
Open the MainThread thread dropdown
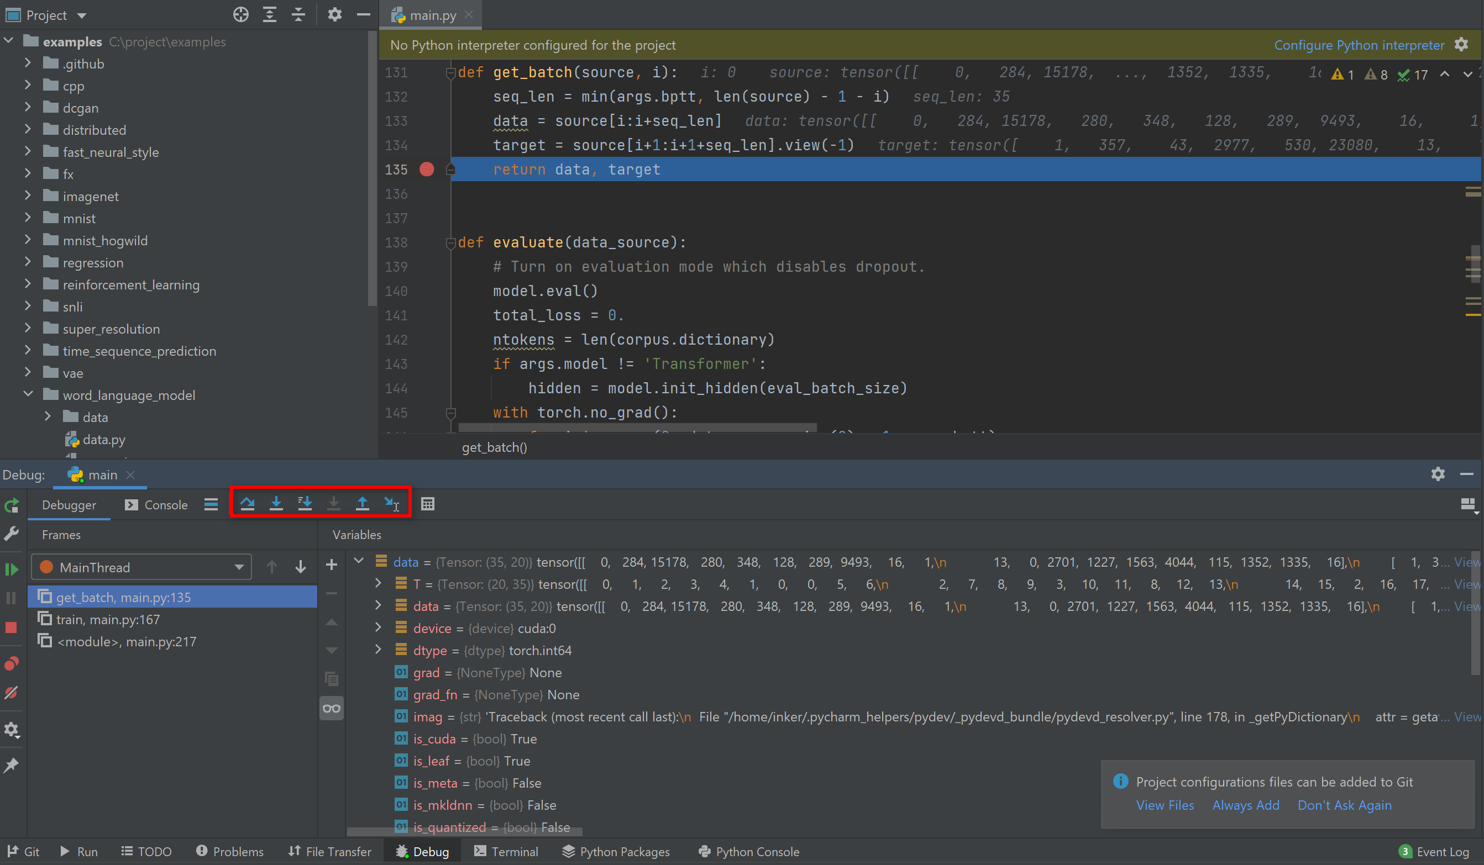click(141, 567)
